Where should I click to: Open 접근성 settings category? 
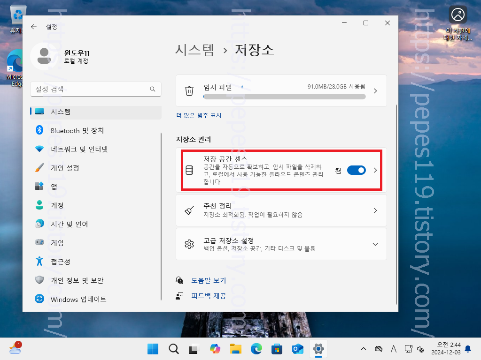[96, 262]
